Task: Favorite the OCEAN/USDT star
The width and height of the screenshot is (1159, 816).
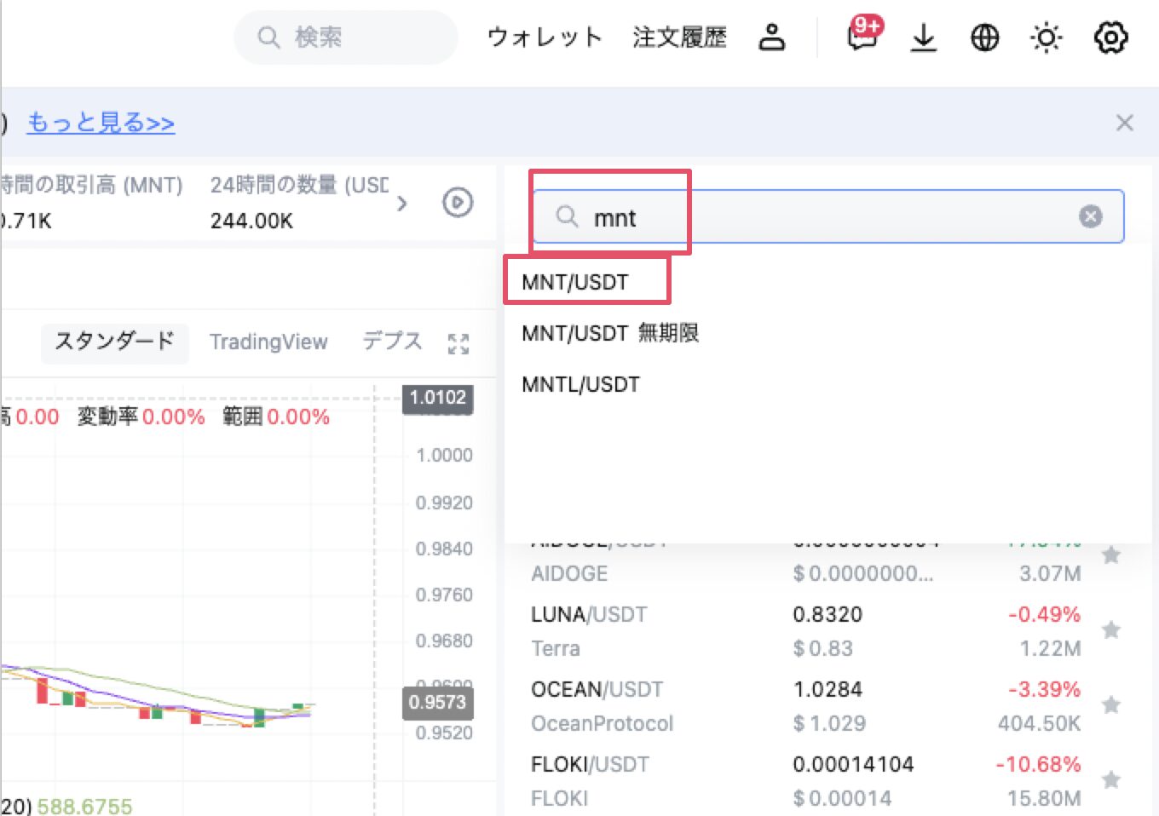Action: 1110,705
